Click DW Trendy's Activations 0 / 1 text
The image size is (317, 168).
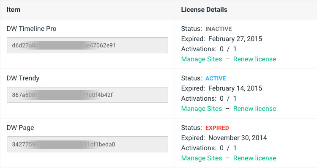coord(209,98)
